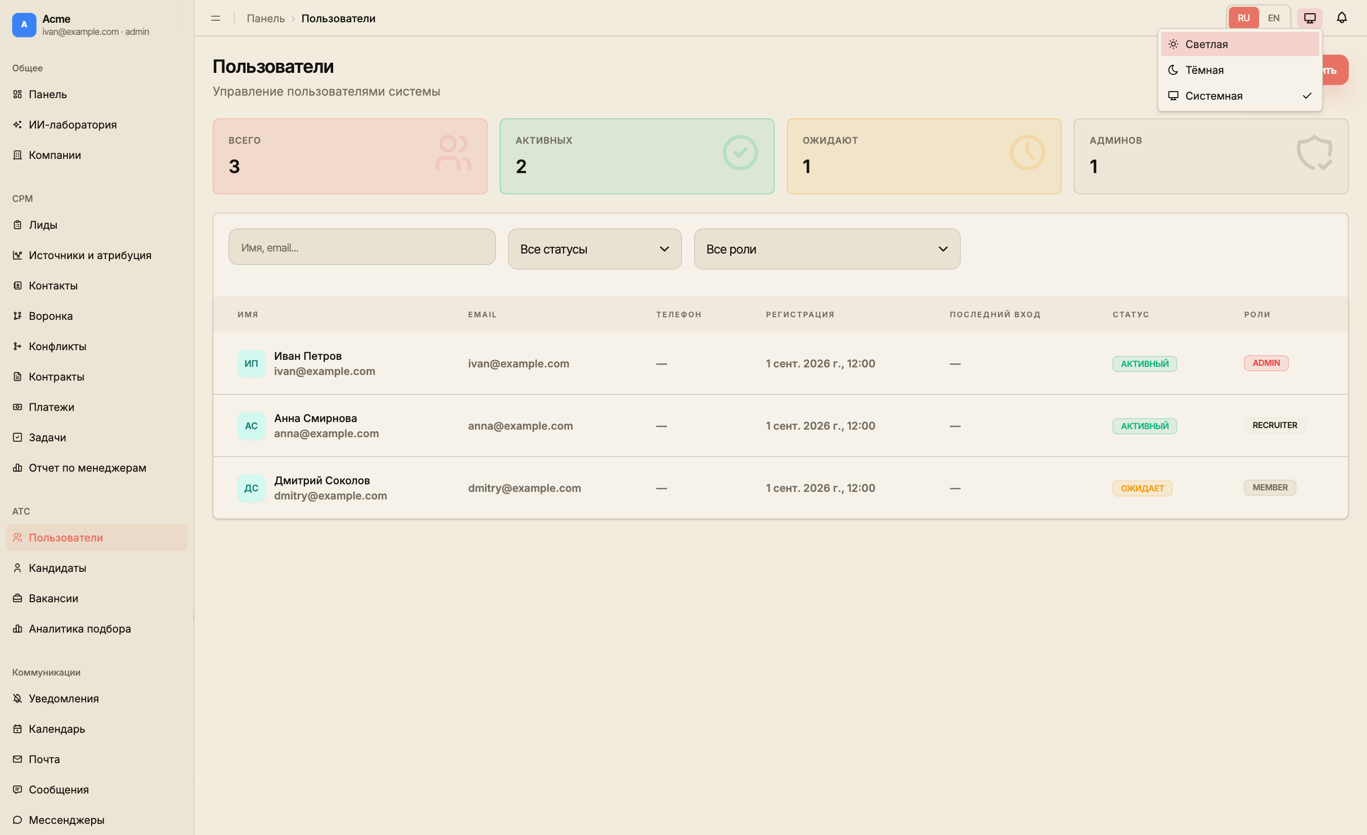
Task: Click the Админов stat card
Action: point(1211,156)
